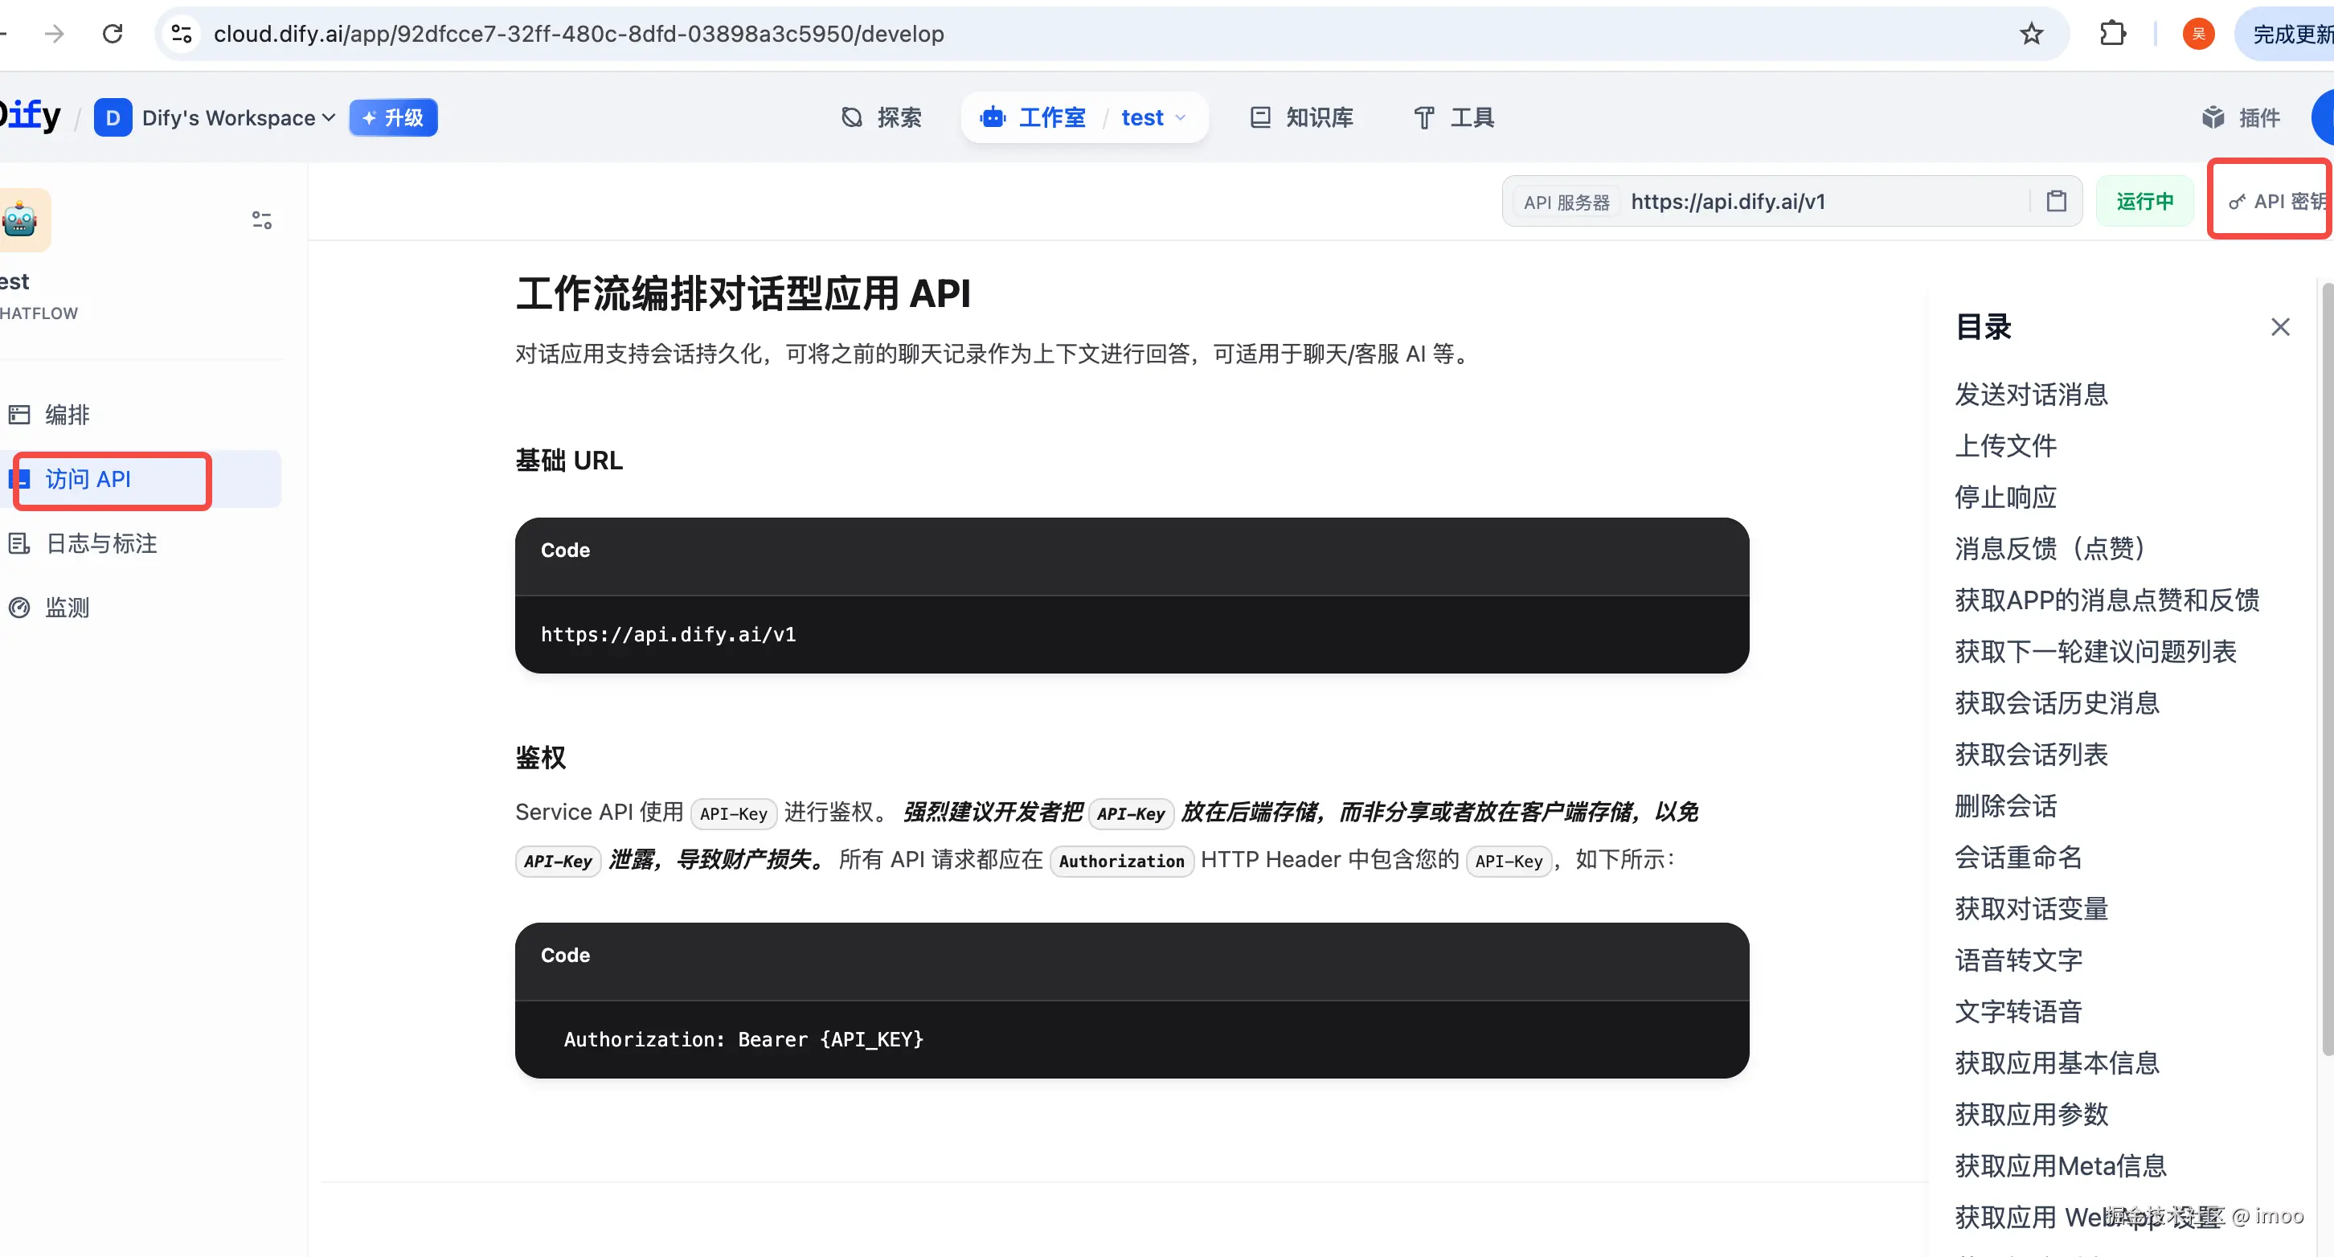
Task: Open the 插件 plugins page
Action: tap(2240, 118)
